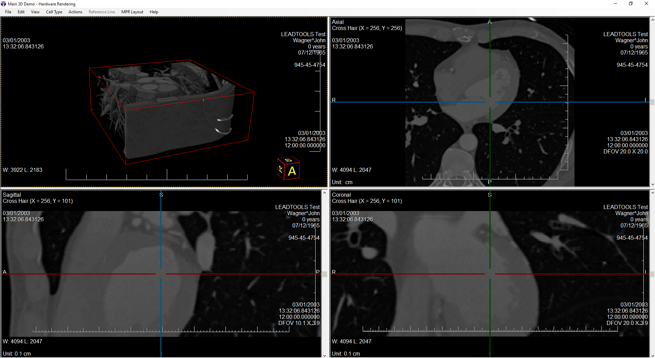
Task: Open the Cell Type menu
Action: pos(54,12)
